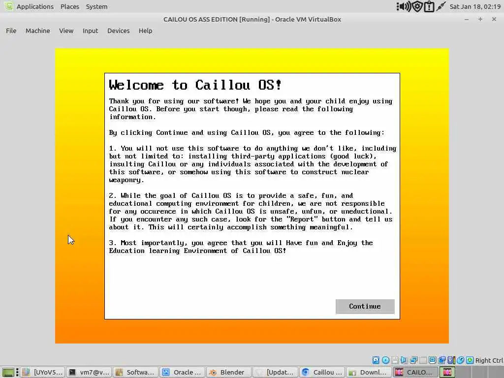
Task: Open the View menu
Action: pos(66,31)
